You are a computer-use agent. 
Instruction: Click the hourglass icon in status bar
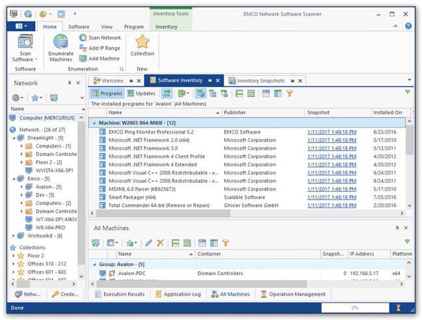tap(399, 308)
